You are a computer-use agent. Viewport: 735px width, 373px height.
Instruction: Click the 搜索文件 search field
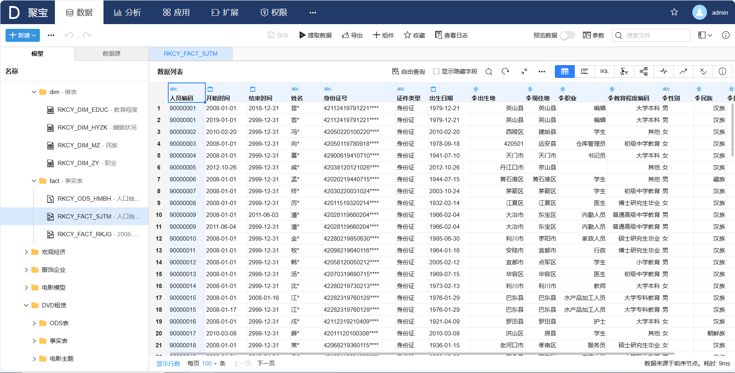pyautogui.click(x=651, y=35)
